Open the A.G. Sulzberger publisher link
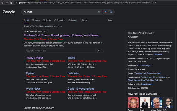Screen dimensions: 177x111 tap(144, 65)
